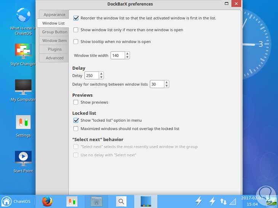278x208 pixels.
Task: Open the ChaletOS start menu home icon
Action: 6,201
